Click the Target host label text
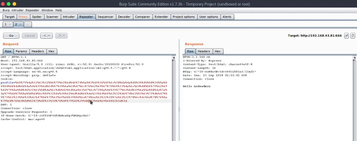The width and height of the screenshot is (357, 141). point(315,36)
